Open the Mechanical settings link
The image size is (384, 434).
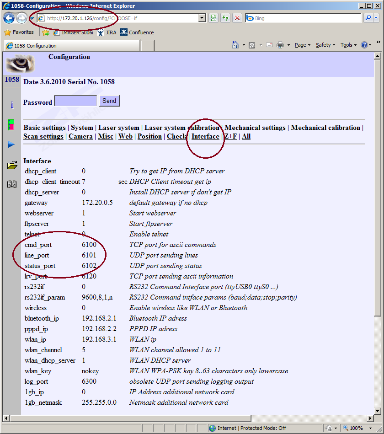point(255,128)
